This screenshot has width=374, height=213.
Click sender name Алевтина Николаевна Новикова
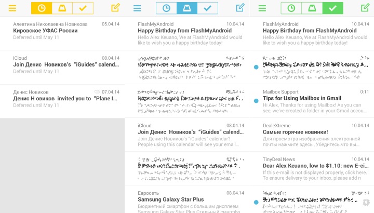(50, 24)
